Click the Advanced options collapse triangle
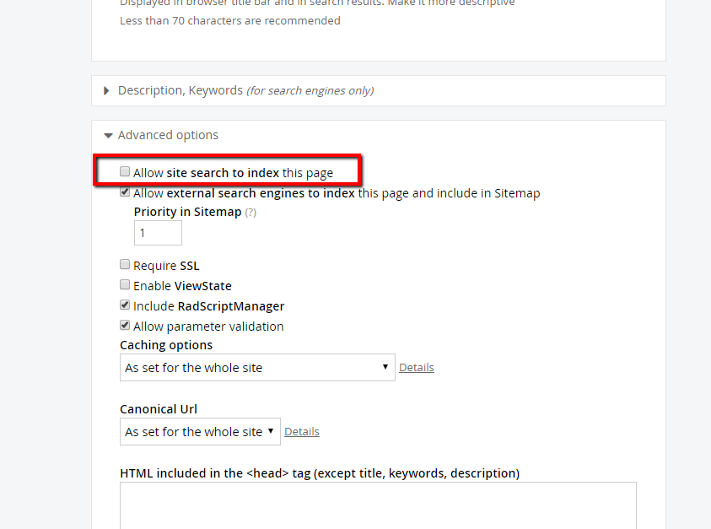Screen dimensions: 711x529 [x=108, y=134]
